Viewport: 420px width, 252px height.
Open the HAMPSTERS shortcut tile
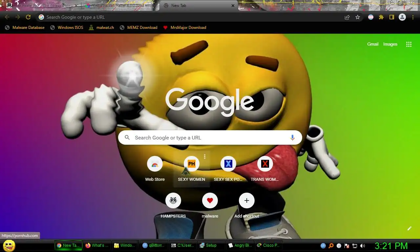[173, 206]
